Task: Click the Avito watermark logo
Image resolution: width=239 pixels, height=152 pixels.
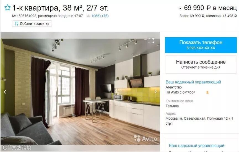Action: [x=146, y=138]
